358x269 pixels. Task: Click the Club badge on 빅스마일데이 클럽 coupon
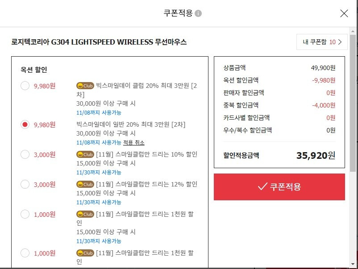point(85,86)
